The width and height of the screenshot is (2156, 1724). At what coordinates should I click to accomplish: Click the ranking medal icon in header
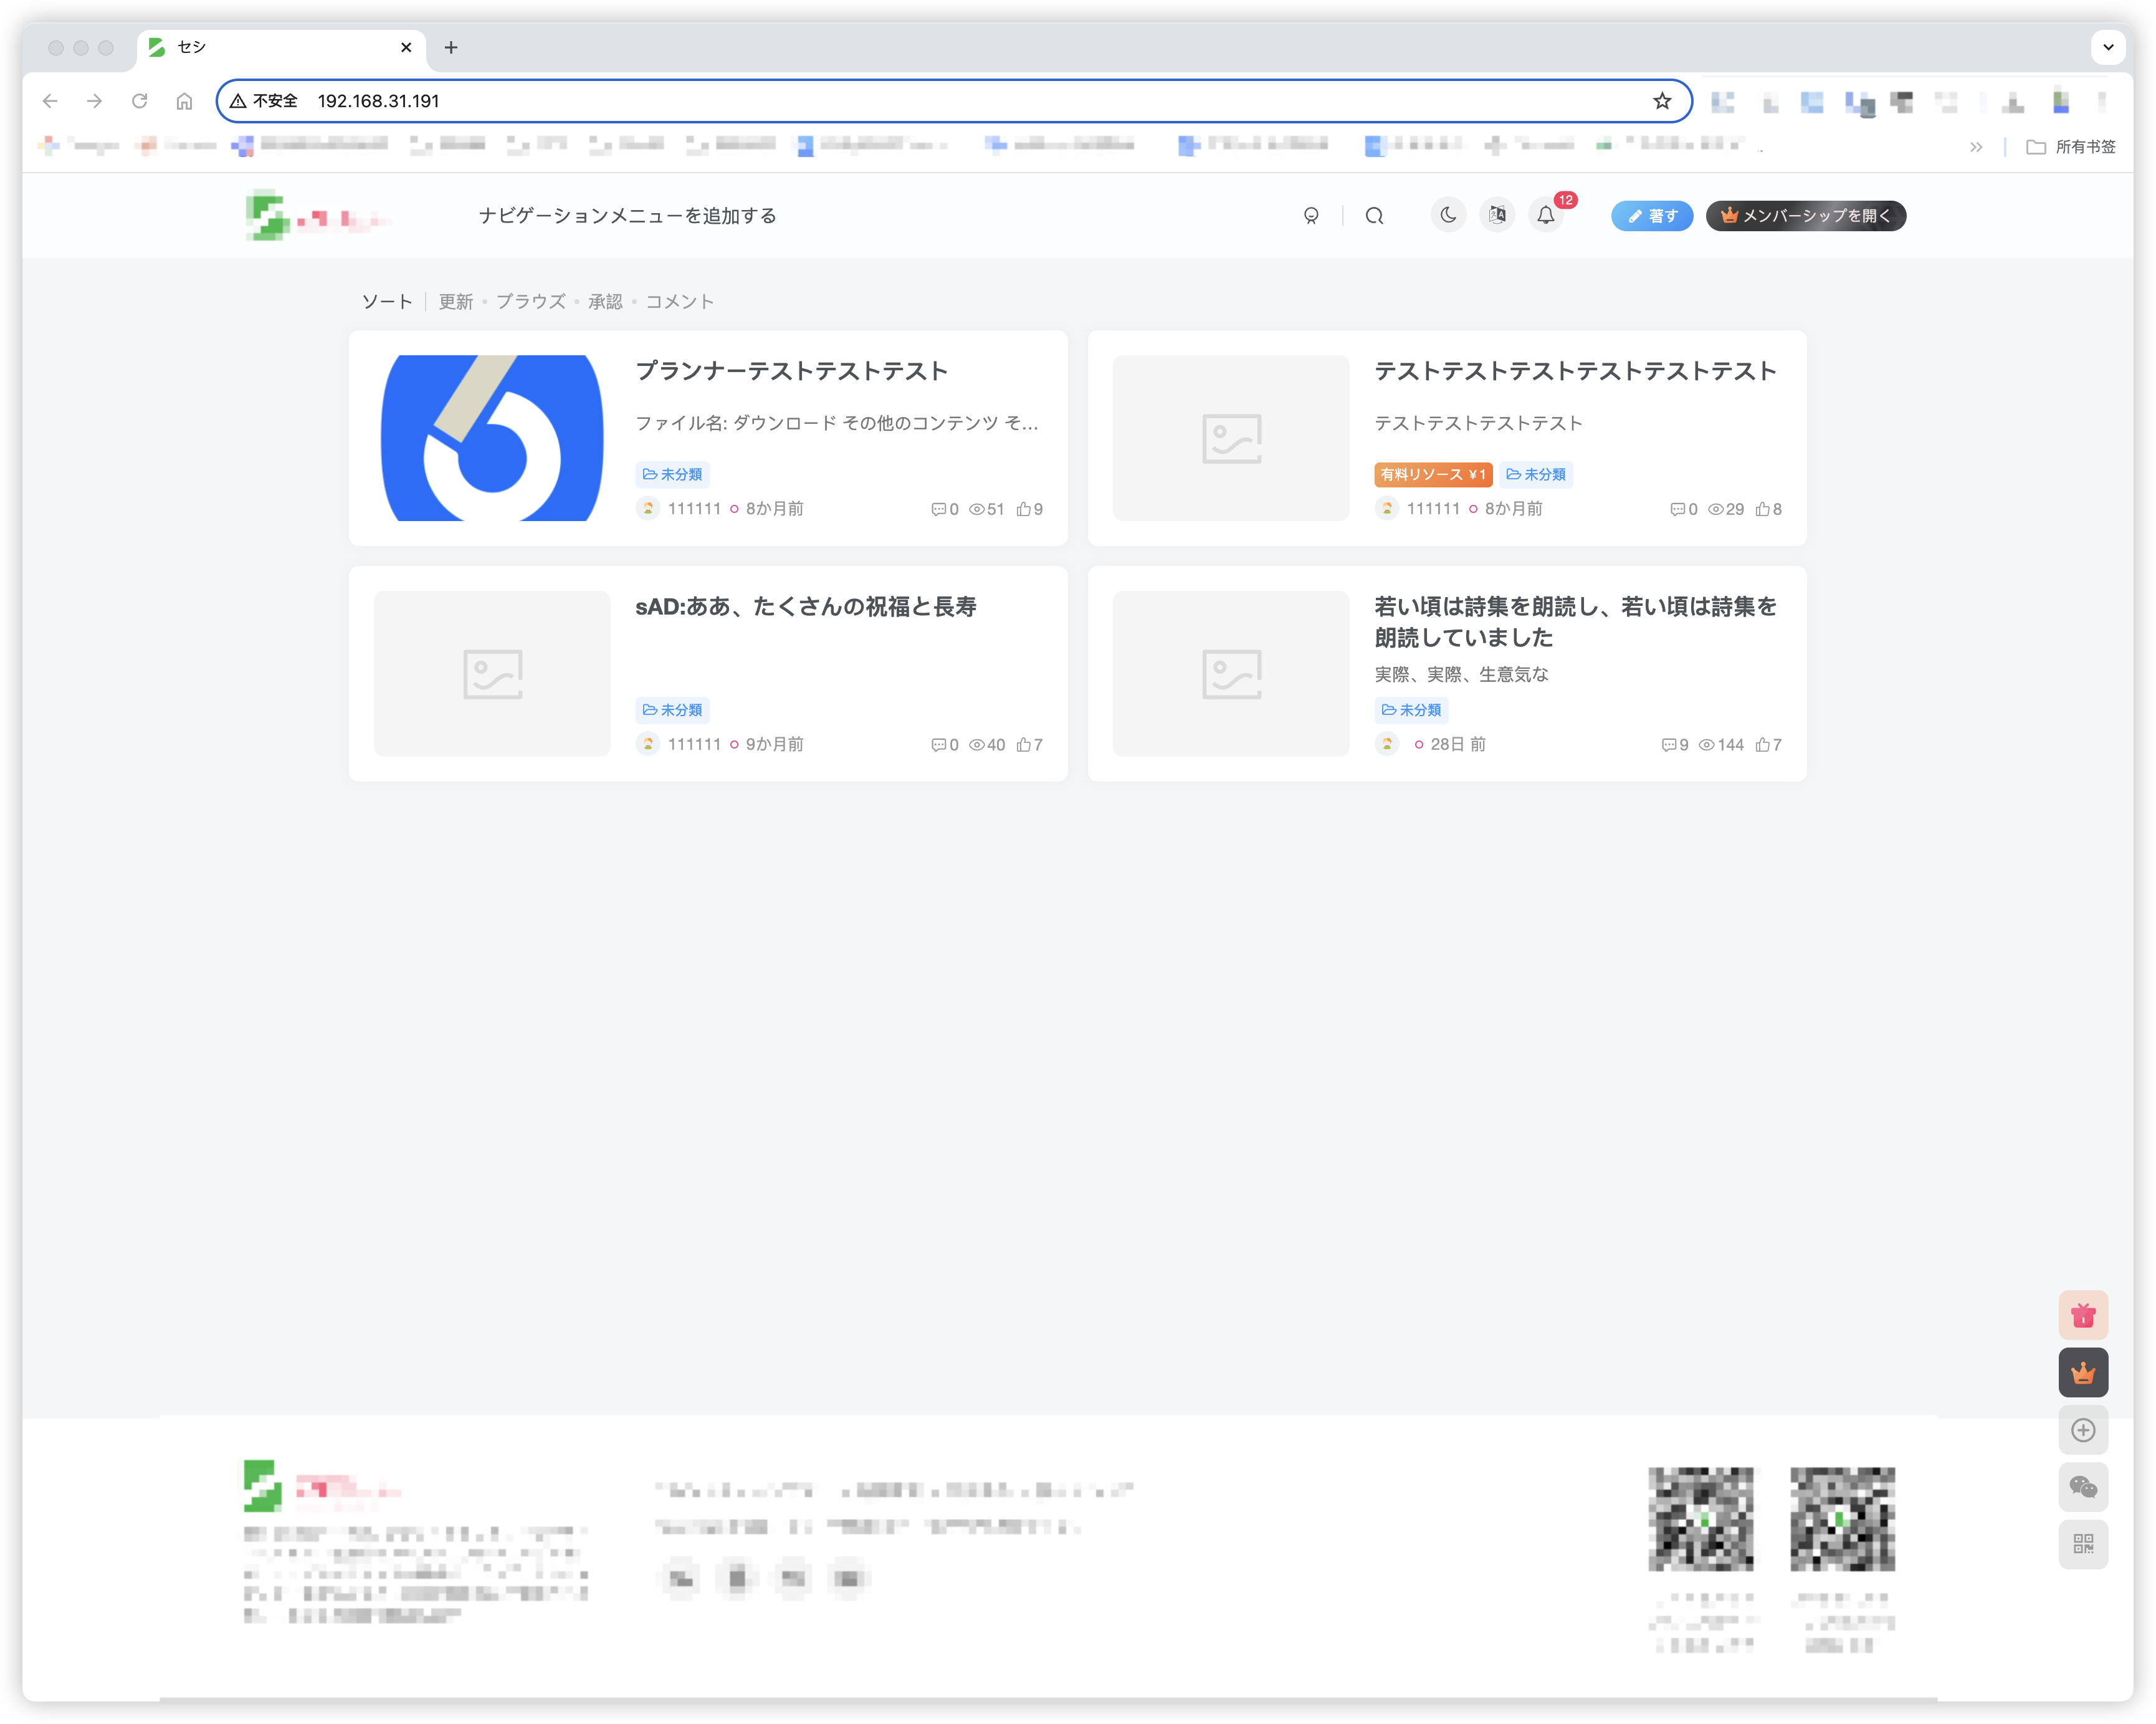(x=1312, y=215)
